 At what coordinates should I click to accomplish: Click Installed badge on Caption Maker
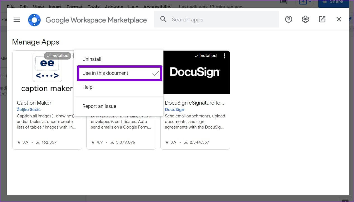point(58,56)
